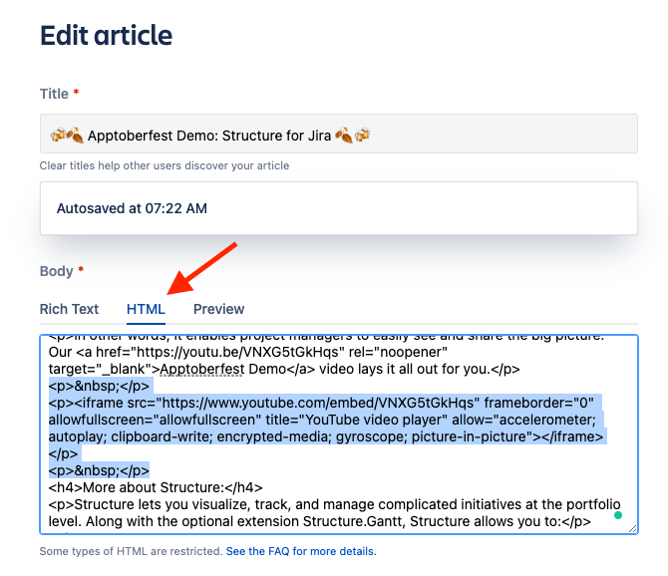Click the 'Title' field label

54,94
